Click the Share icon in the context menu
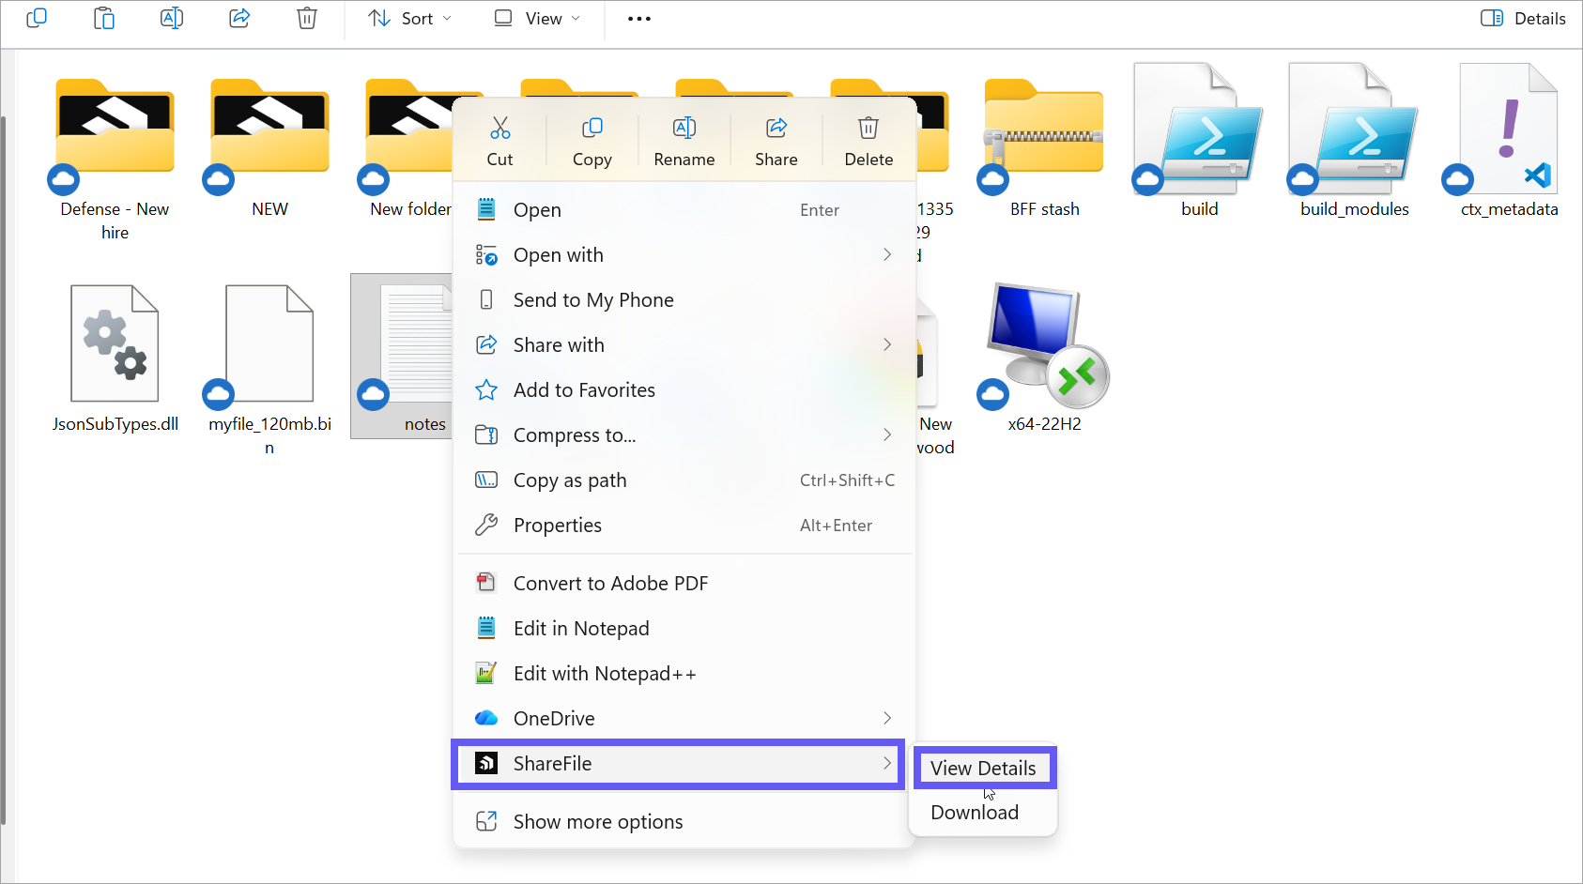The image size is (1583, 884). [x=776, y=128]
